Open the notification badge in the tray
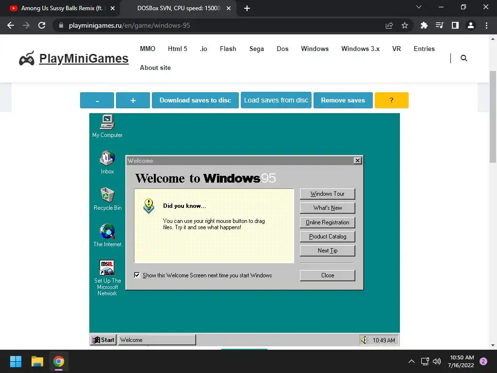This screenshot has height=373, width=497. [x=483, y=361]
